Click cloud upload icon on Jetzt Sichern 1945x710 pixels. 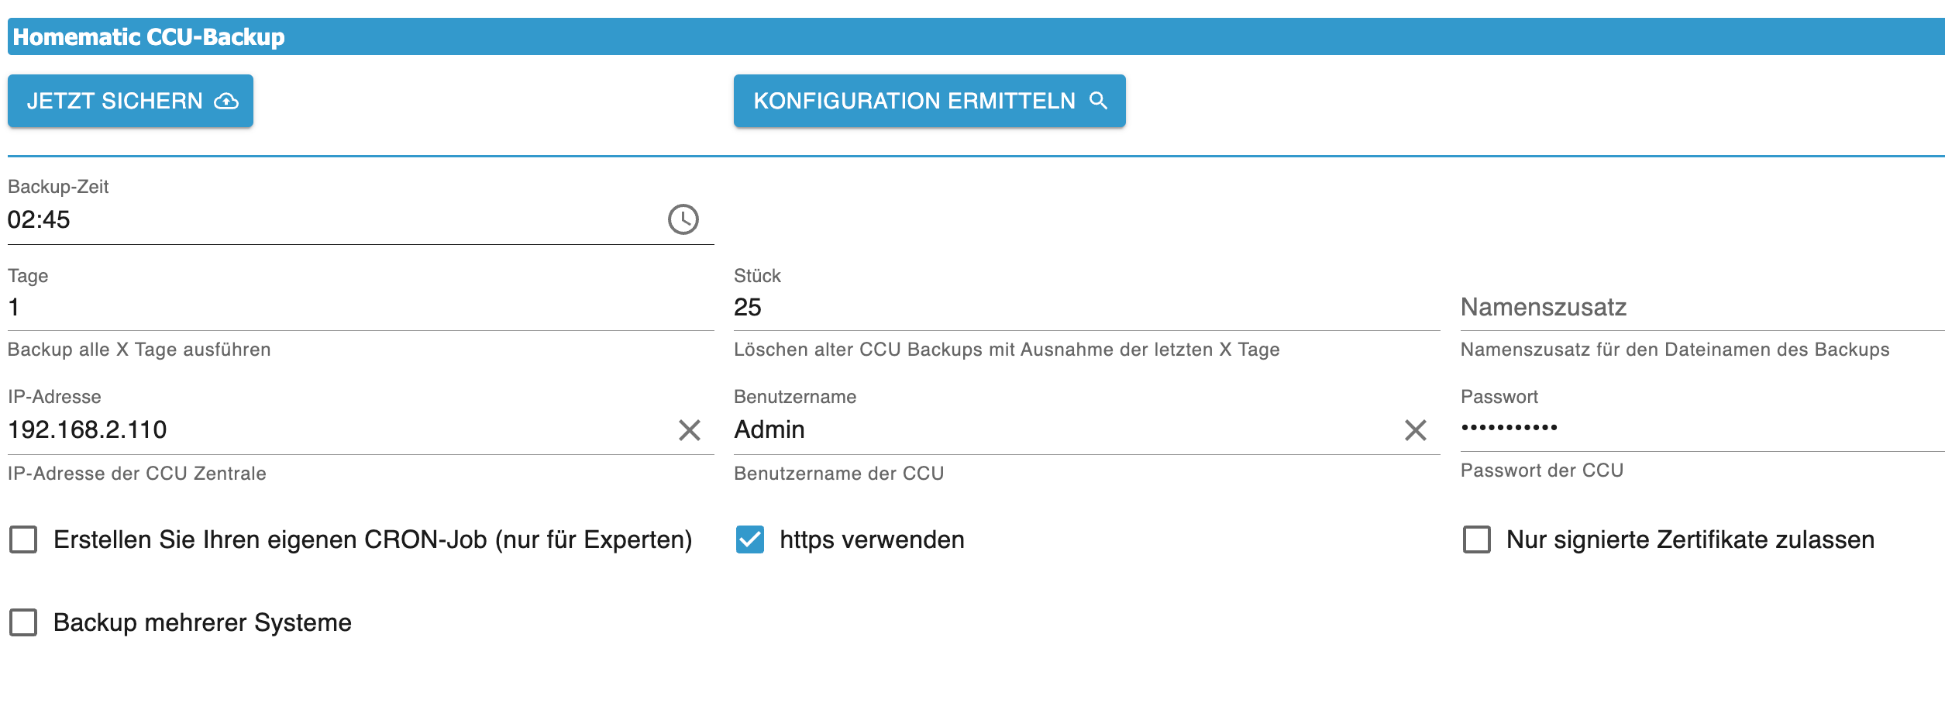226,101
